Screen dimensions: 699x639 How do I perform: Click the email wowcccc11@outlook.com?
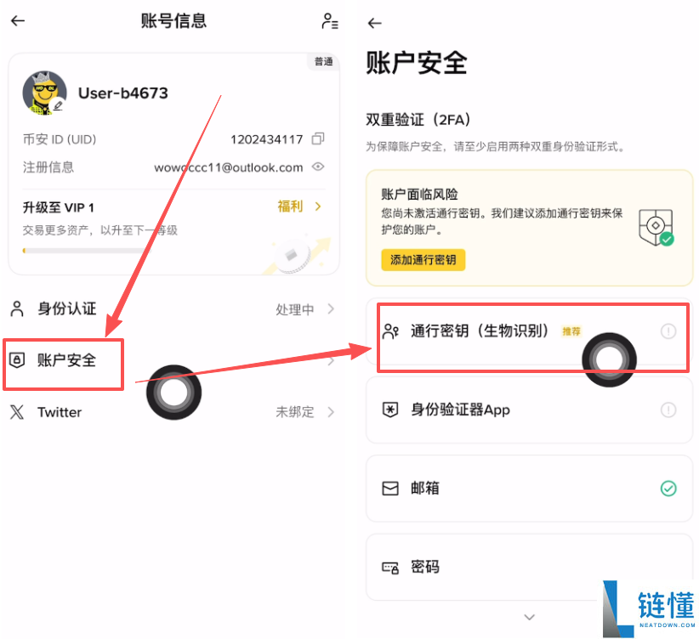pyautogui.click(x=228, y=167)
